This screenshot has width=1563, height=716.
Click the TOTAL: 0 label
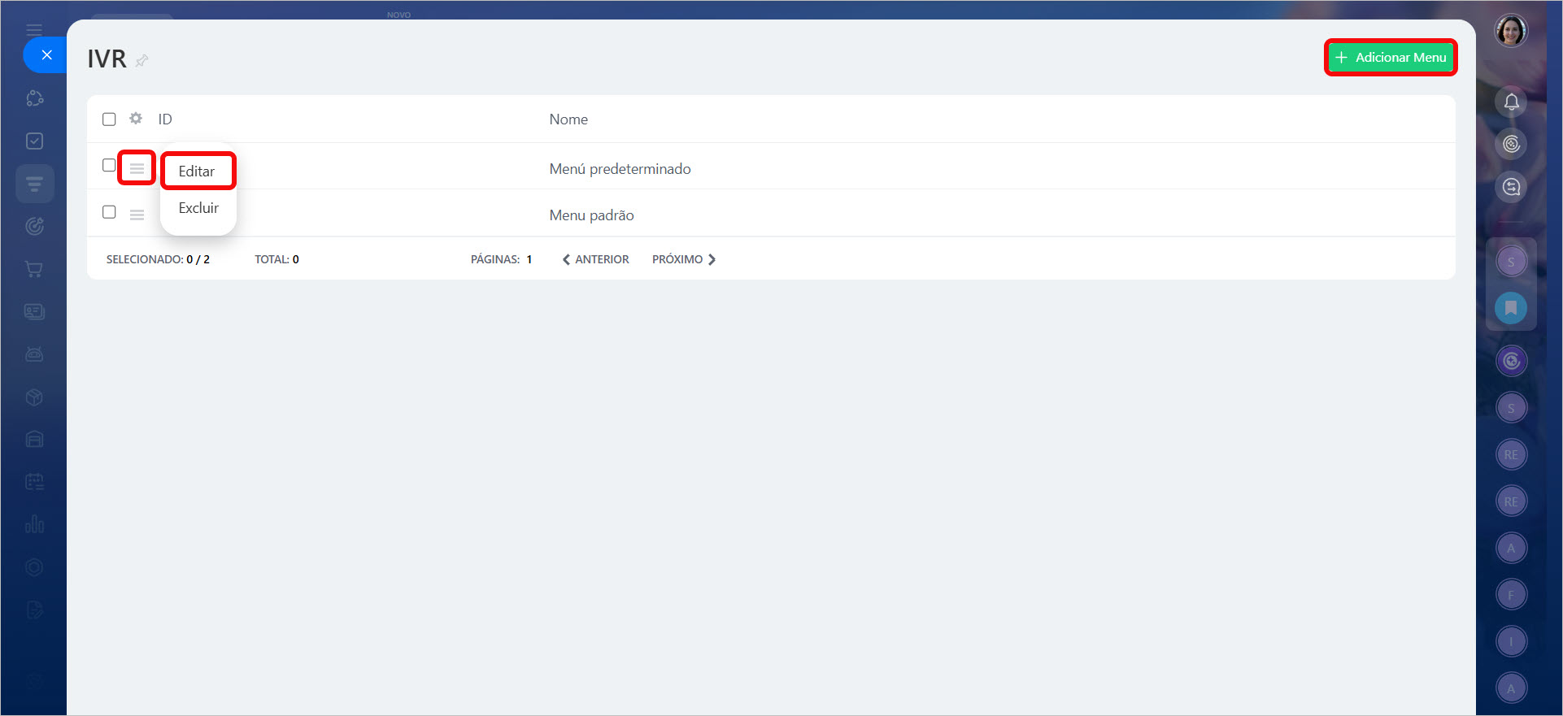point(276,259)
